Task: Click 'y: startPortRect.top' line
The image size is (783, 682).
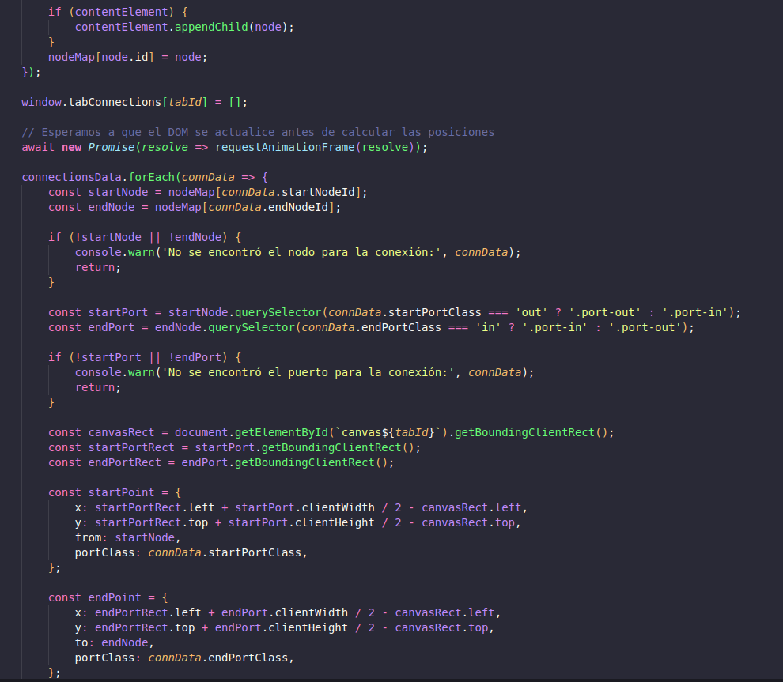Action: (297, 522)
